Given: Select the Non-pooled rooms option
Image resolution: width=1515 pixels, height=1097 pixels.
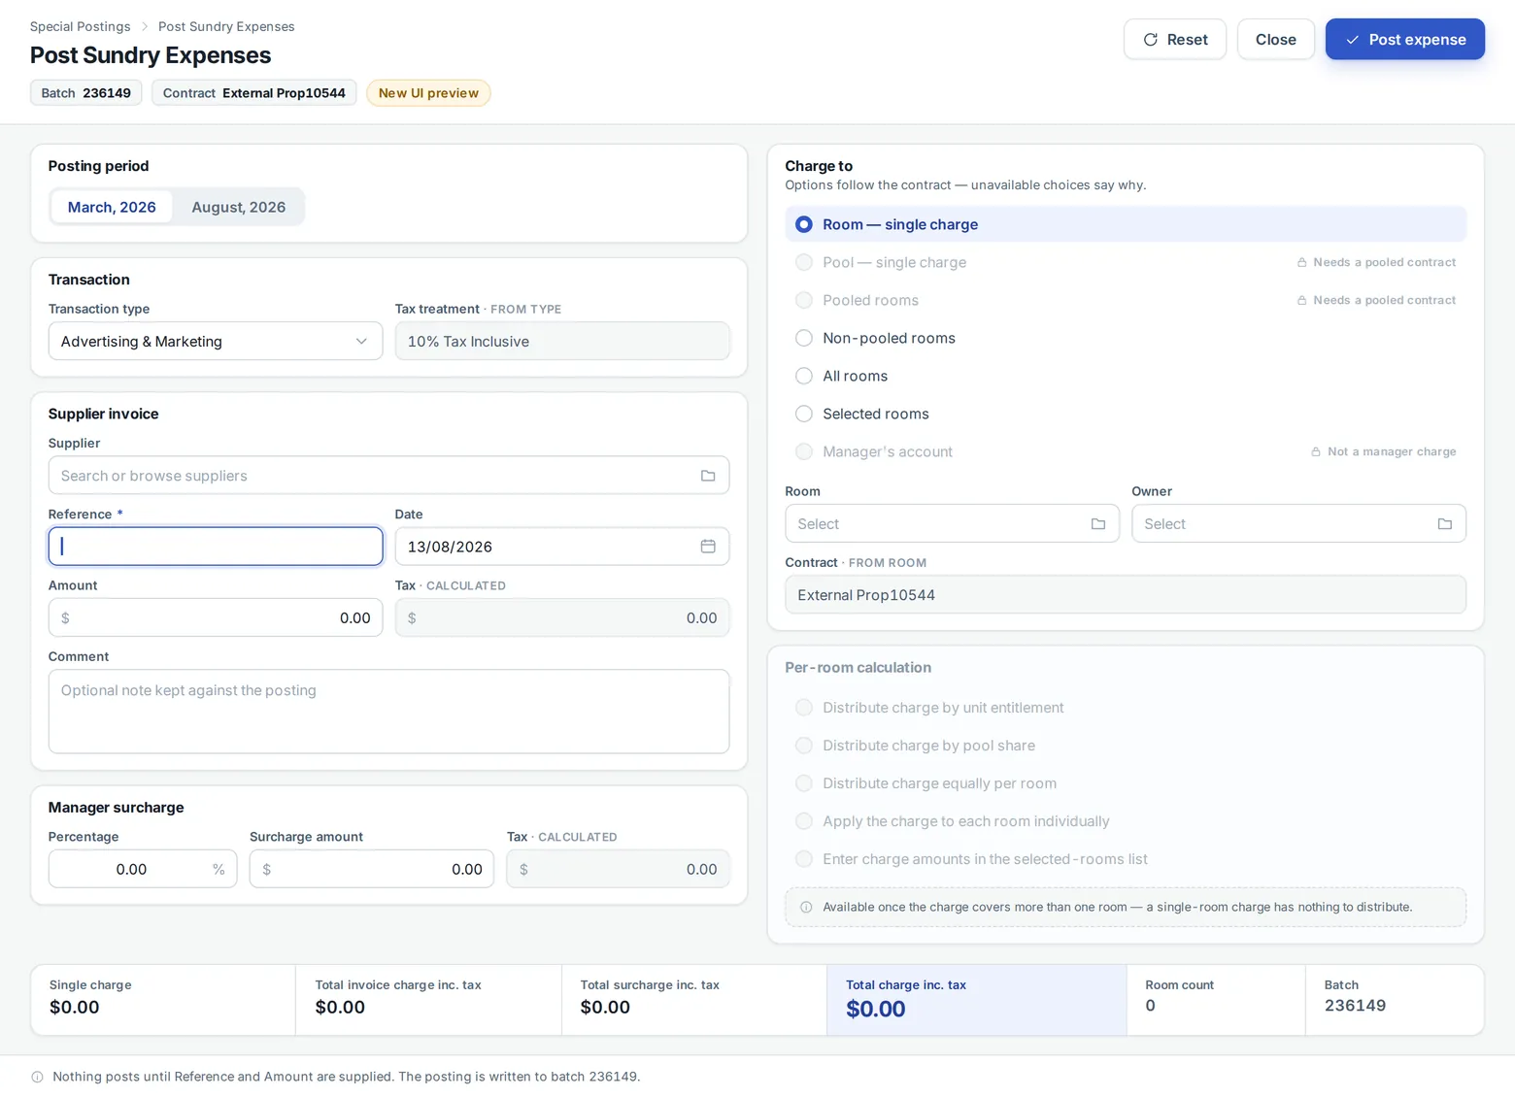Looking at the screenshot, I should pos(1126,338).
